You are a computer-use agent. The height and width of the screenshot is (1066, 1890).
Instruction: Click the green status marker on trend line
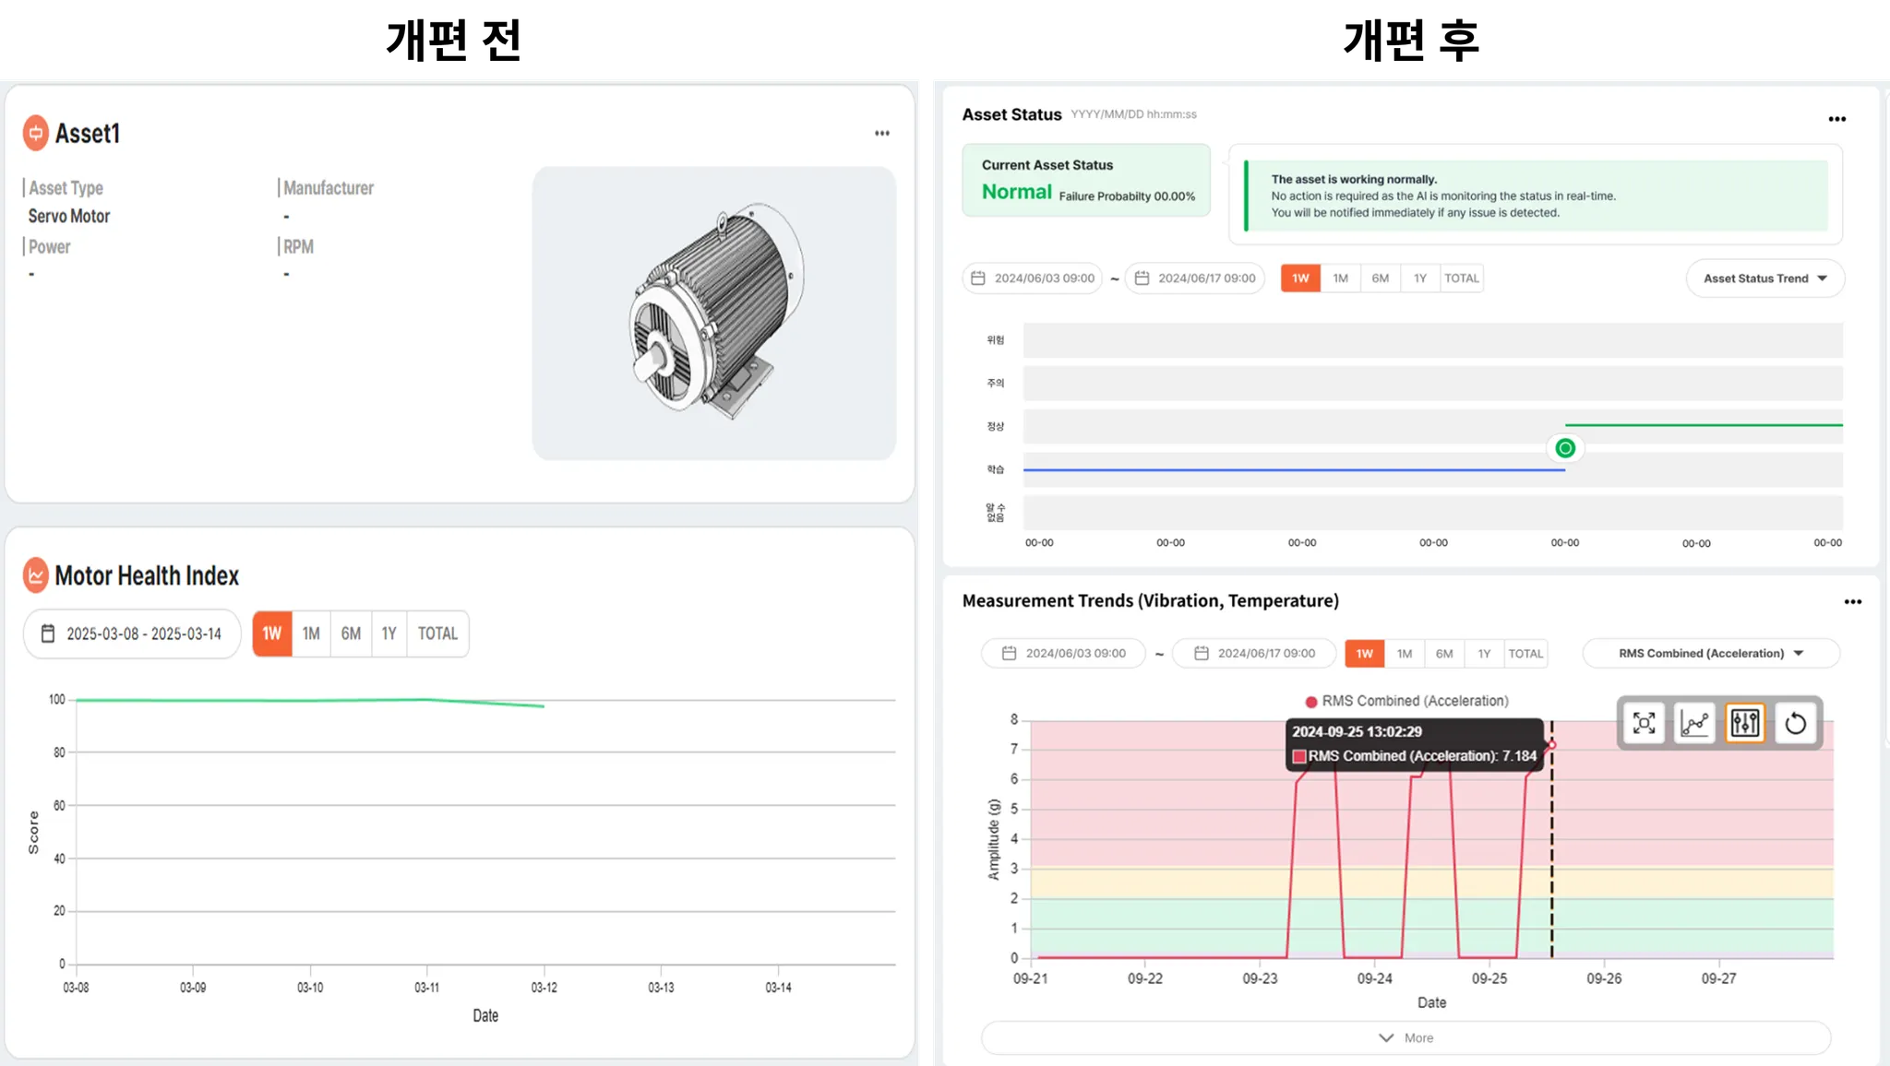(x=1565, y=448)
